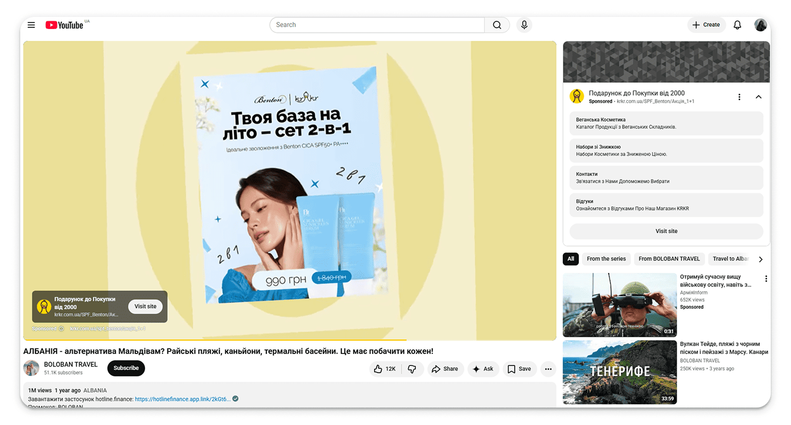The height and width of the screenshot is (425, 791).
Task: Open options for the АрміяInform sponsored video
Action: [x=766, y=279]
